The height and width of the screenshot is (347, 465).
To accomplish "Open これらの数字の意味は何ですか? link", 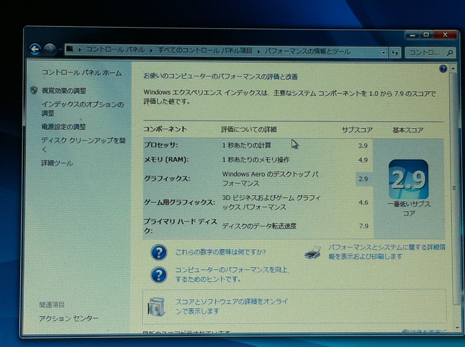I will (x=221, y=252).
